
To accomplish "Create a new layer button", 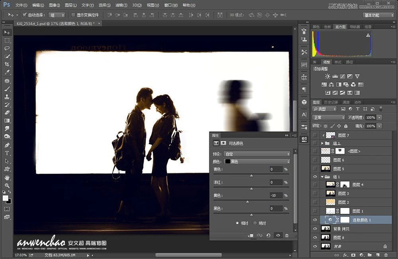I will 378,255.
